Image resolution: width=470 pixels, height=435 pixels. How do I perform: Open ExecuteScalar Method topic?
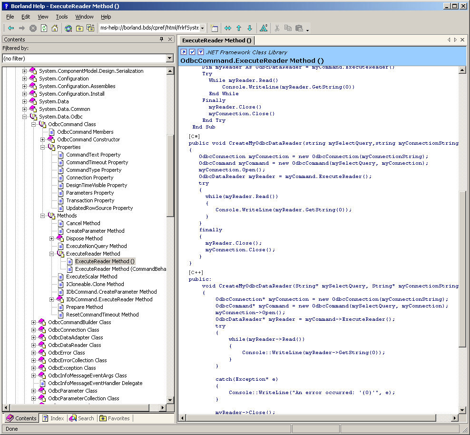click(91, 277)
